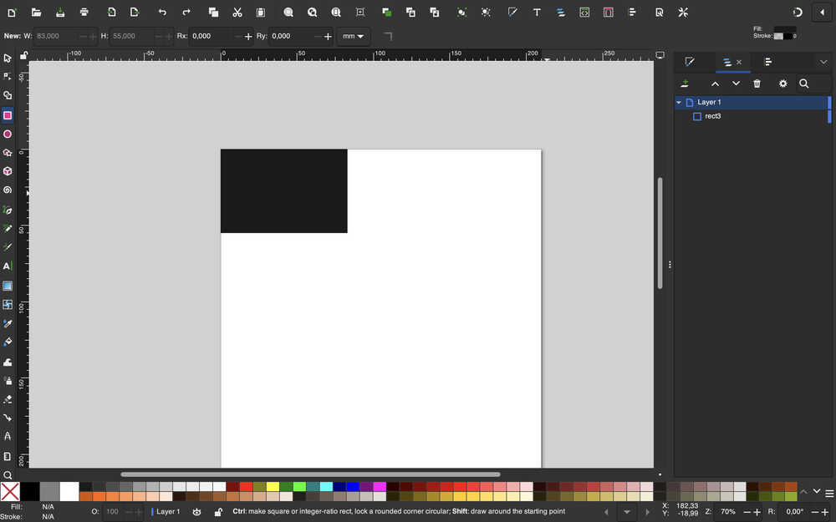Open Preferences with the wrench icon
The image size is (836, 522).
(683, 13)
